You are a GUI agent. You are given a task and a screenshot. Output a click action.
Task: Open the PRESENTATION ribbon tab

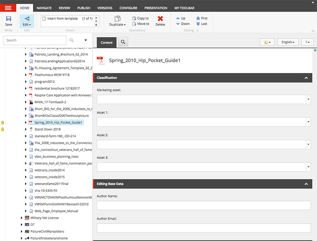156,8
